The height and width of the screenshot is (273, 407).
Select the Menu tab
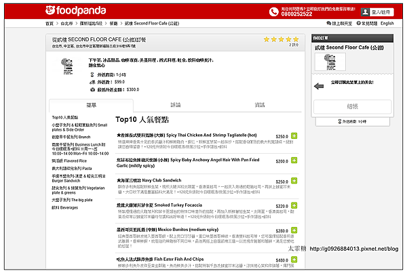coord(91,105)
